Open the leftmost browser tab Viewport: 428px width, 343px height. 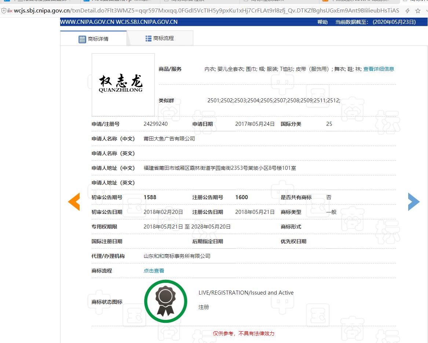point(37,2)
